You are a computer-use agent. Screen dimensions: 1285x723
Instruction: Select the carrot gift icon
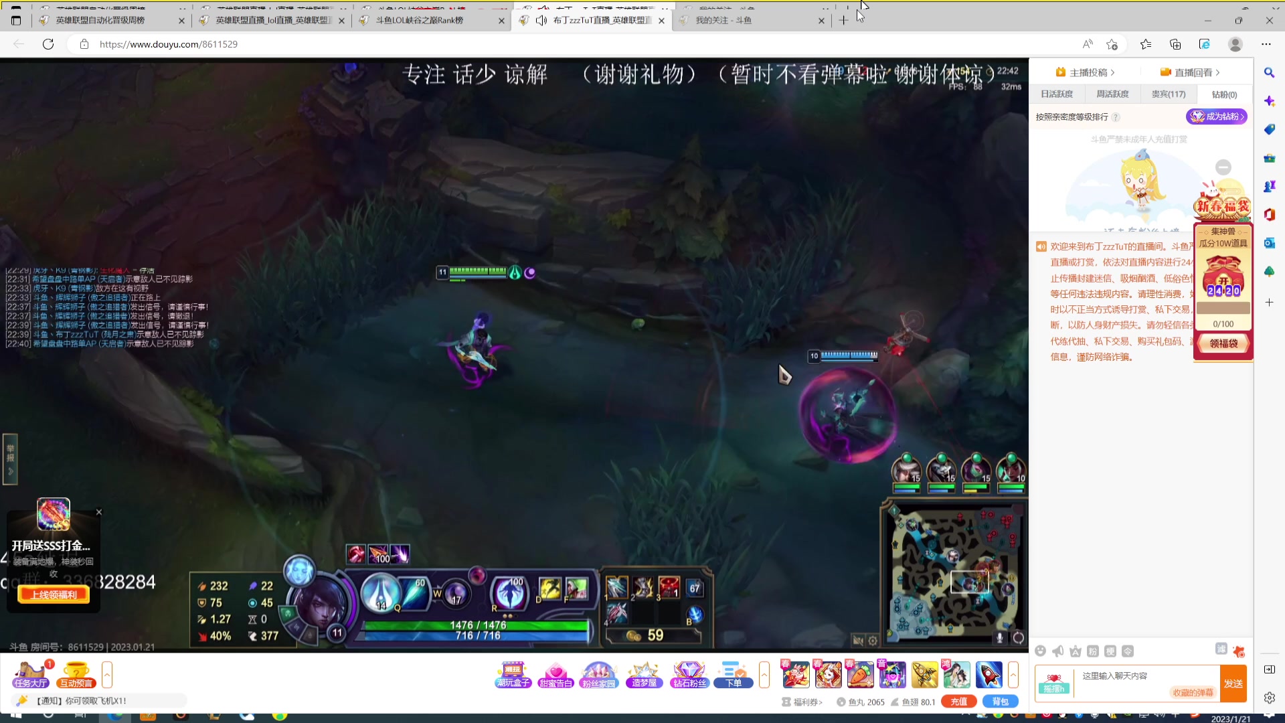pos(860,675)
